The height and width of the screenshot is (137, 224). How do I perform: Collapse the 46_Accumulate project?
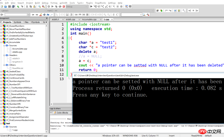[x=1, y=42]
